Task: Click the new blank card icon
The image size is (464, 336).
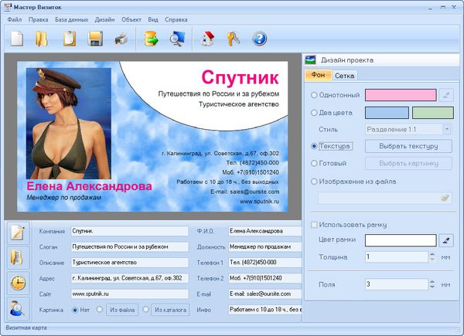Action: coord(16,38)
